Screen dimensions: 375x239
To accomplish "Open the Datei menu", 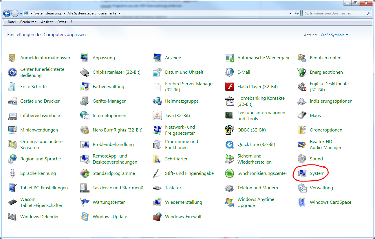I will (12, 22).
